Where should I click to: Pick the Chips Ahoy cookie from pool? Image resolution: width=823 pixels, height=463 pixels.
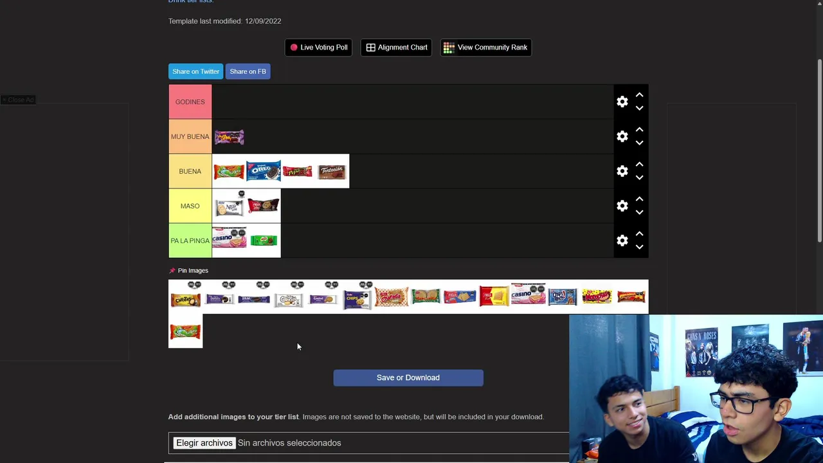tap(563, 296)
